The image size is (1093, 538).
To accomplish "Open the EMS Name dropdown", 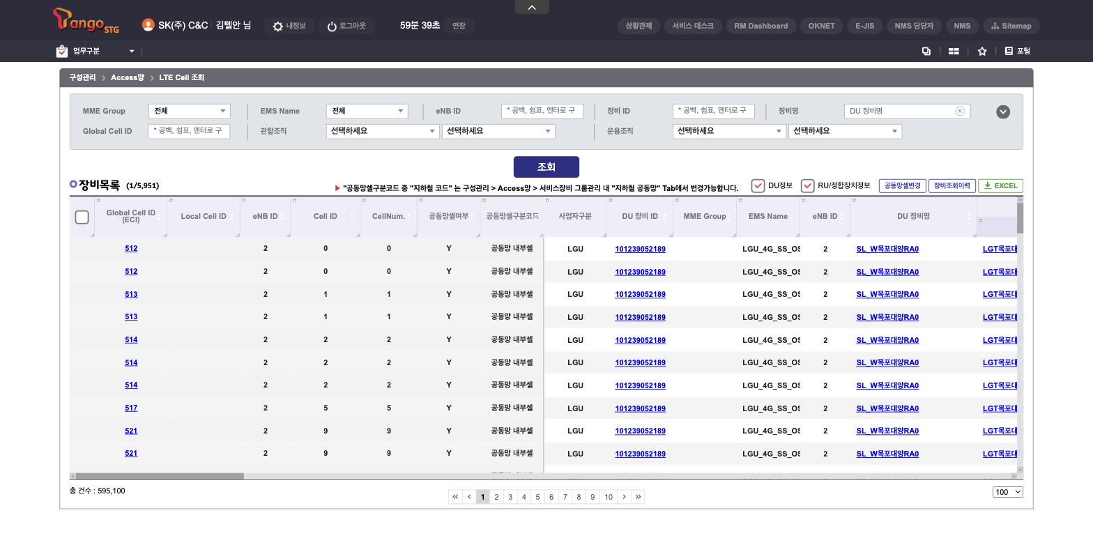I will [367, 111].
